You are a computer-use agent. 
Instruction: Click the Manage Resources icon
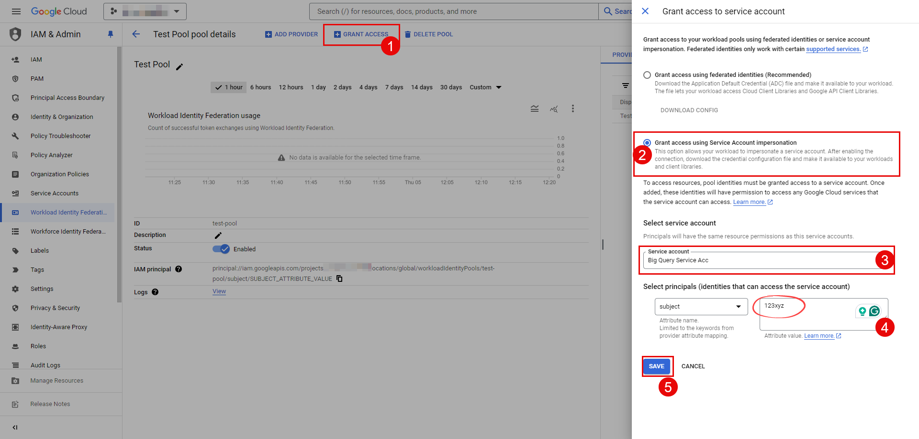[x=15, y=381]
